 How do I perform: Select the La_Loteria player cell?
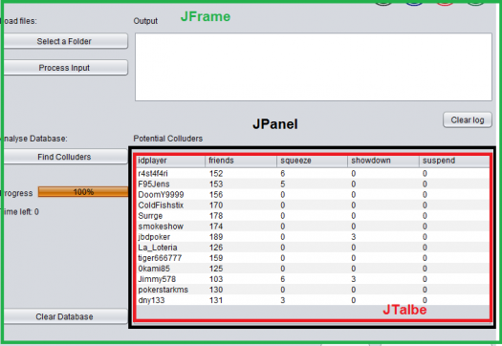pyautogui.click(x=170, y=248)
